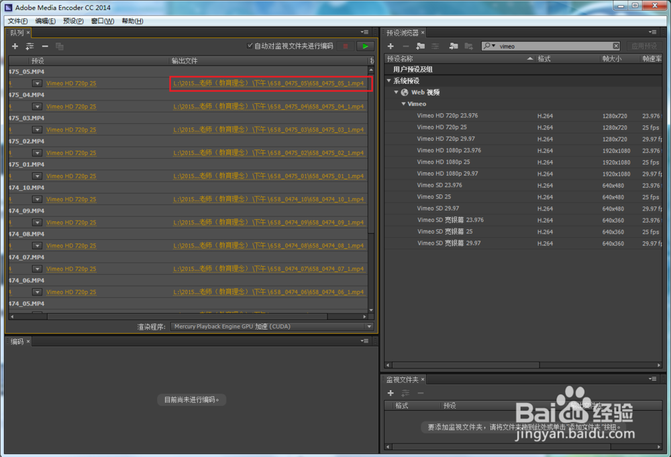Open search options by the magnifier icon
The height and width of the screenshot is (457, 671).
[x=488, y=46]
